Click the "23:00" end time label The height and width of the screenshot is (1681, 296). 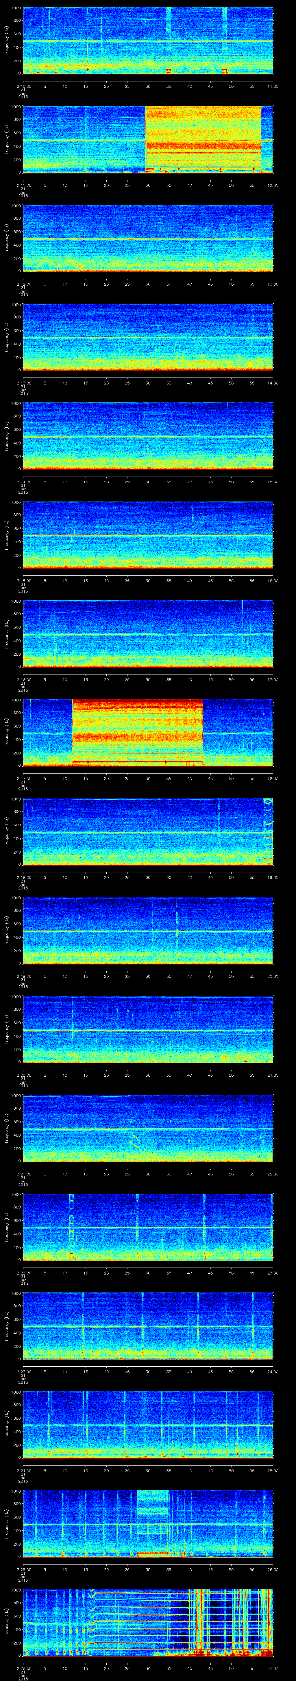click(x=273, y=1272)
